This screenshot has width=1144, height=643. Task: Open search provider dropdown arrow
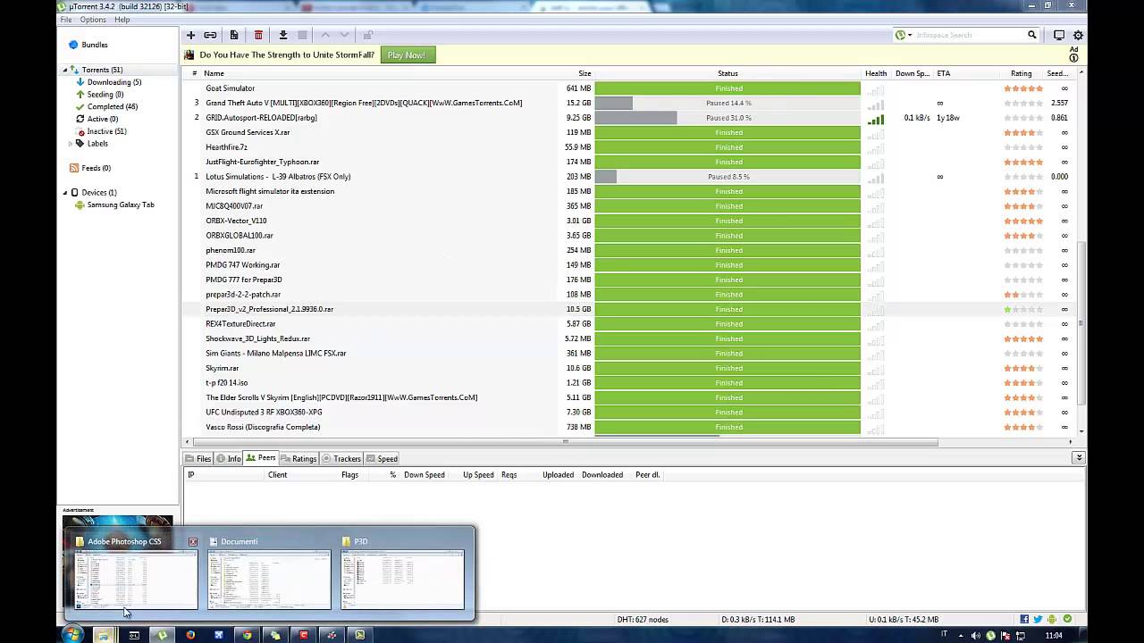910,36
